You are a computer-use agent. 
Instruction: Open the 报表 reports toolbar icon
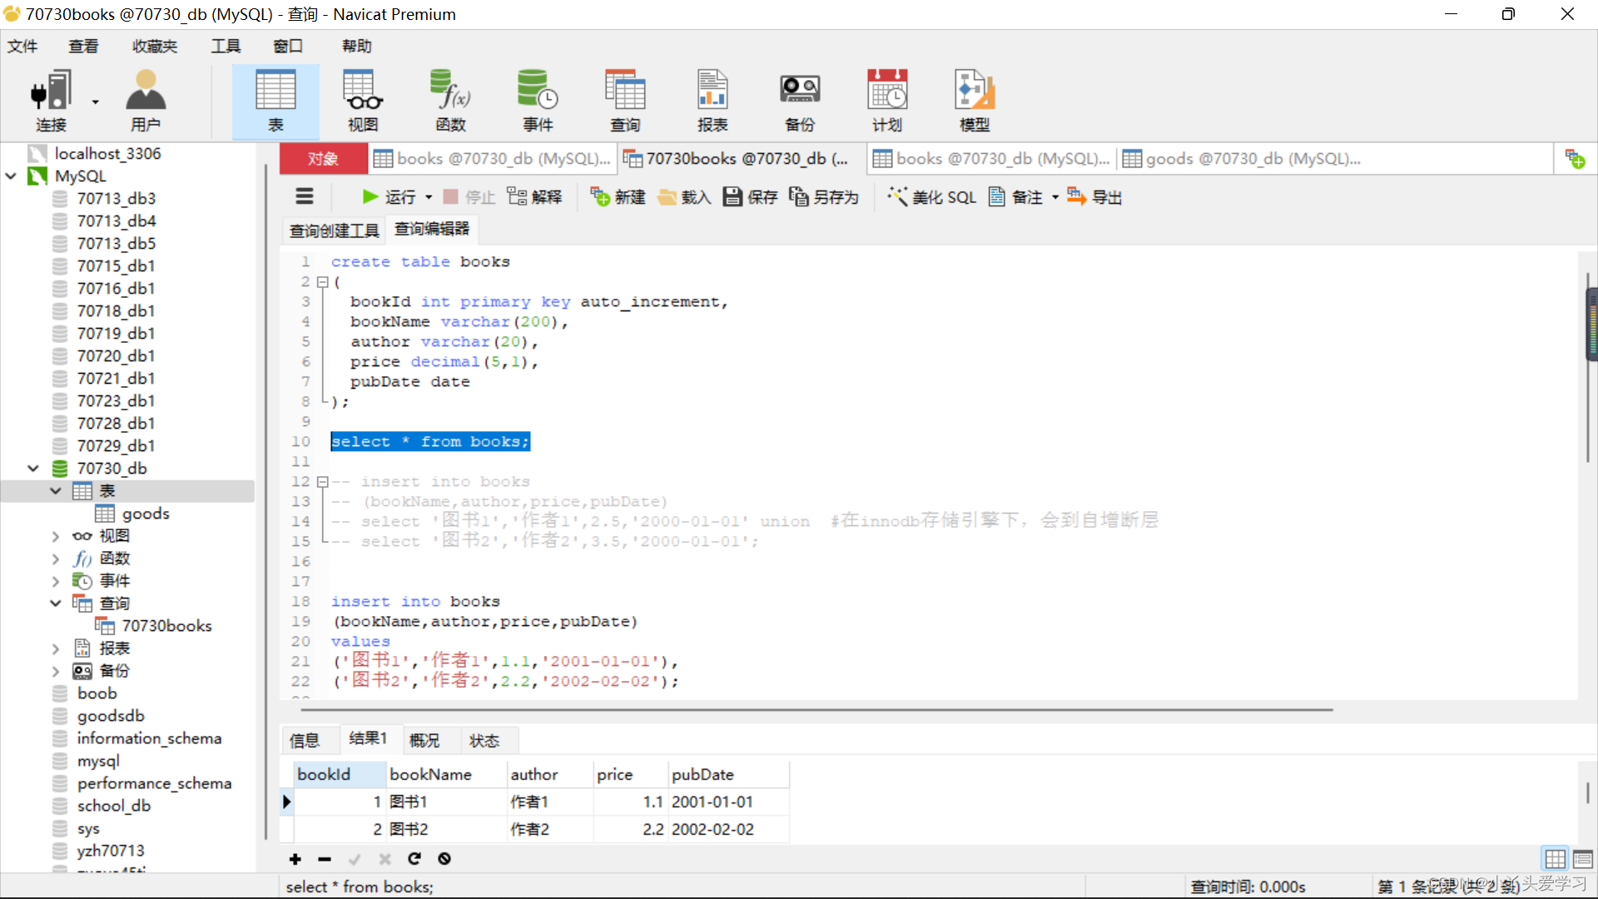(x=712, y=101)
